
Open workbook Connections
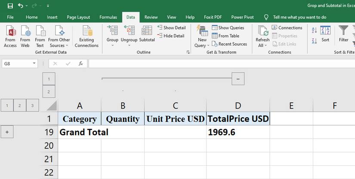click(287, 28)
